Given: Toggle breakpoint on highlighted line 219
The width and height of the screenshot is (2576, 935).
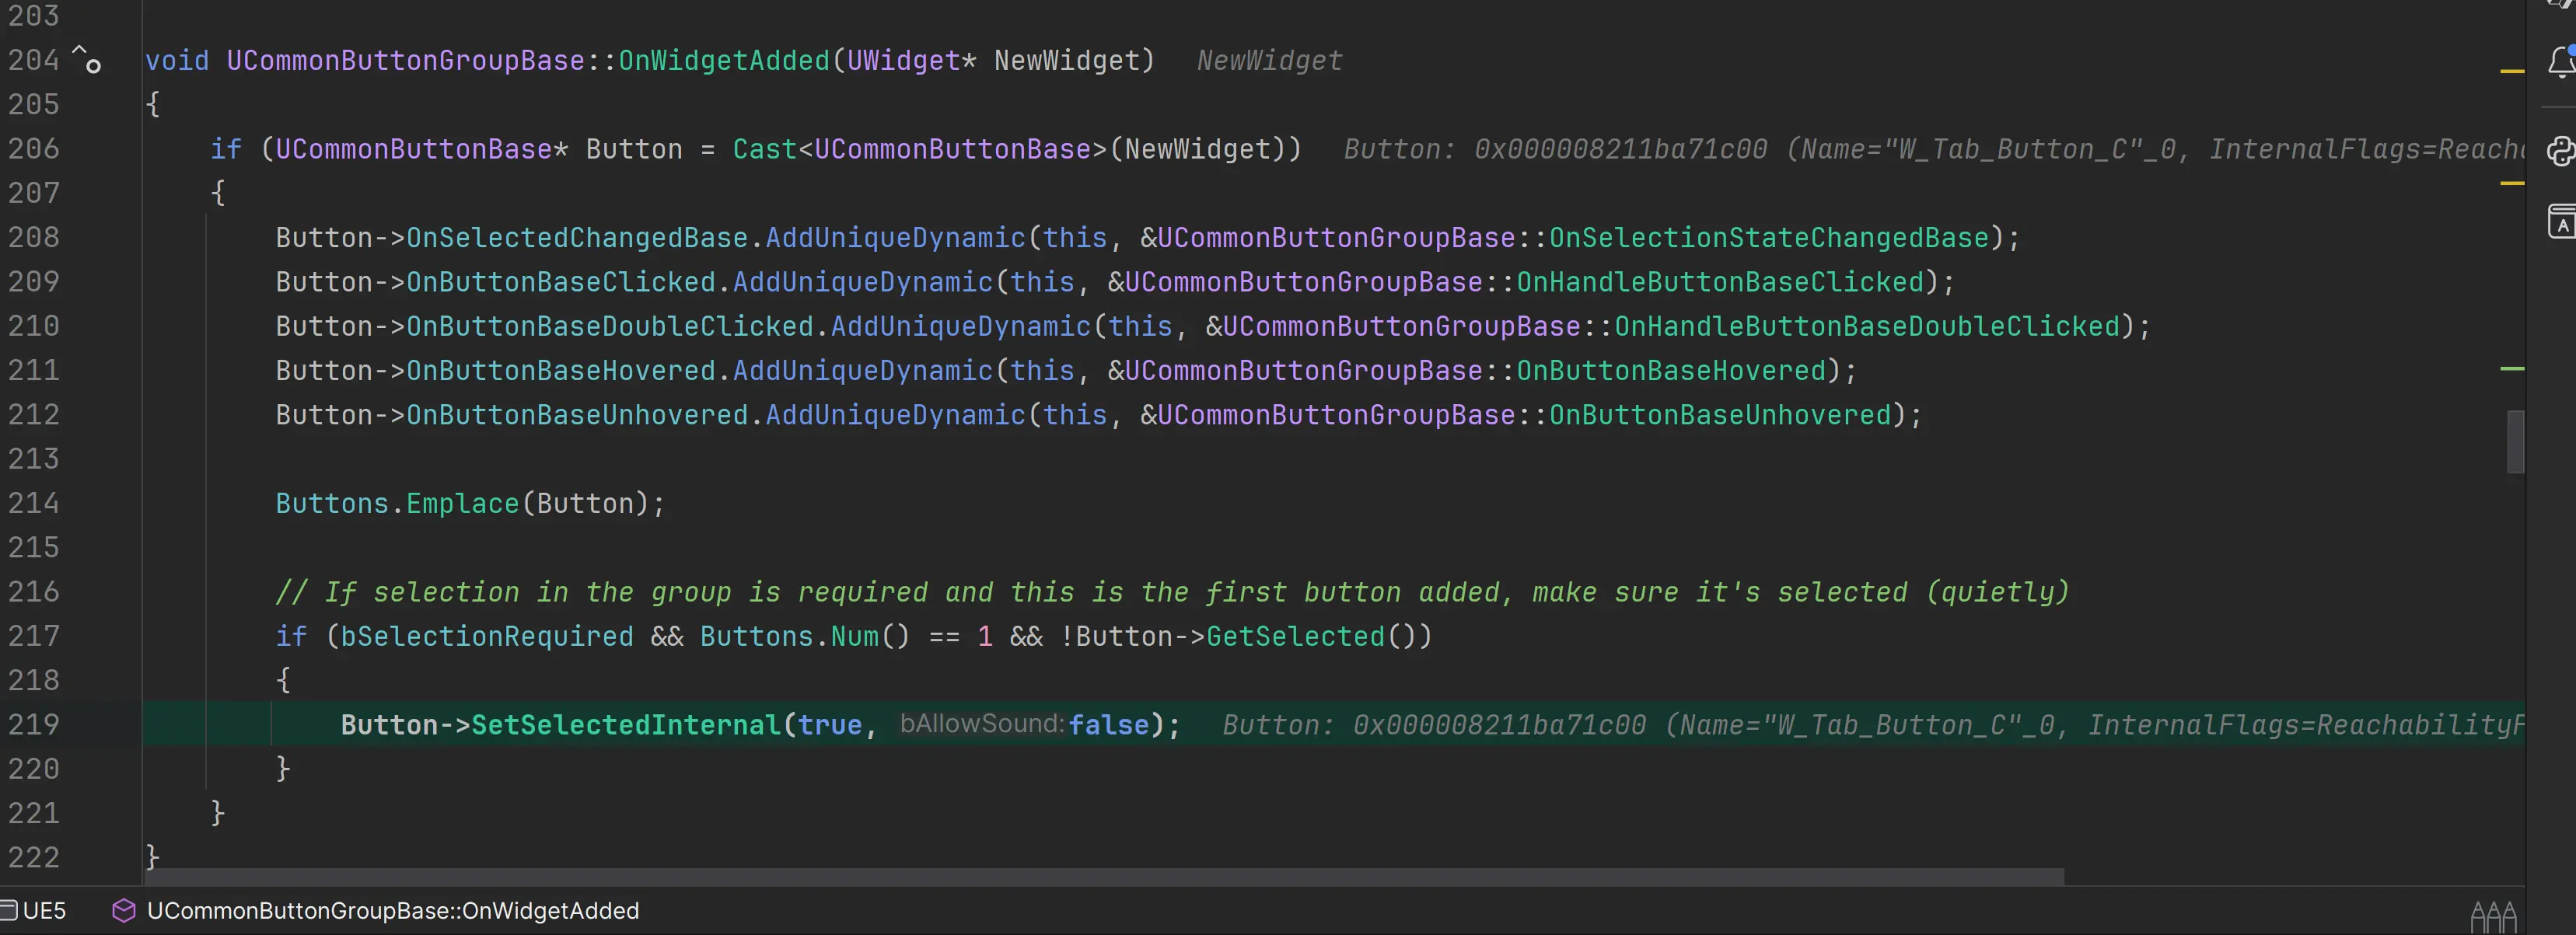Looking at the screenshot, I should point(34,725).
